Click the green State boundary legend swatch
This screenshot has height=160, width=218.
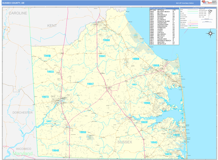click(193, 11)
